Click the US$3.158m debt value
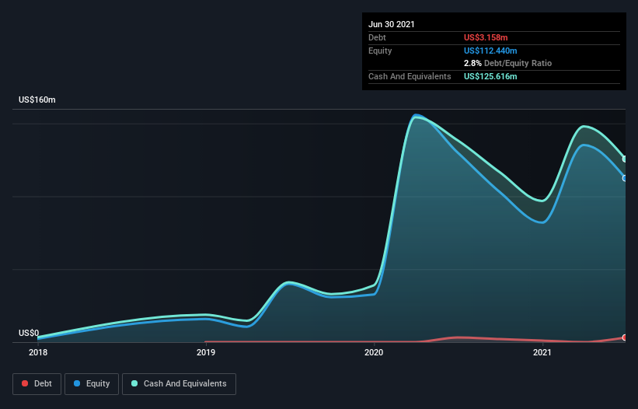Viewport: 638px width, 409px height. point(486,37)
